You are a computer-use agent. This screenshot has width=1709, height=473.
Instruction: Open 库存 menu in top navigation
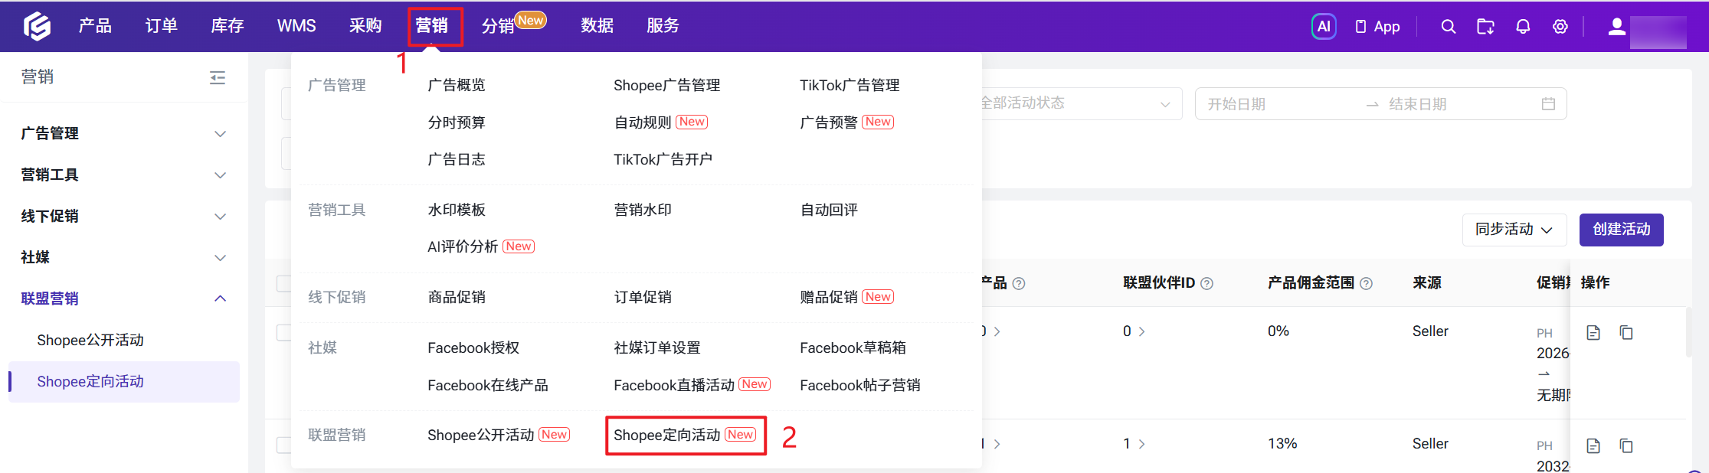228,26
